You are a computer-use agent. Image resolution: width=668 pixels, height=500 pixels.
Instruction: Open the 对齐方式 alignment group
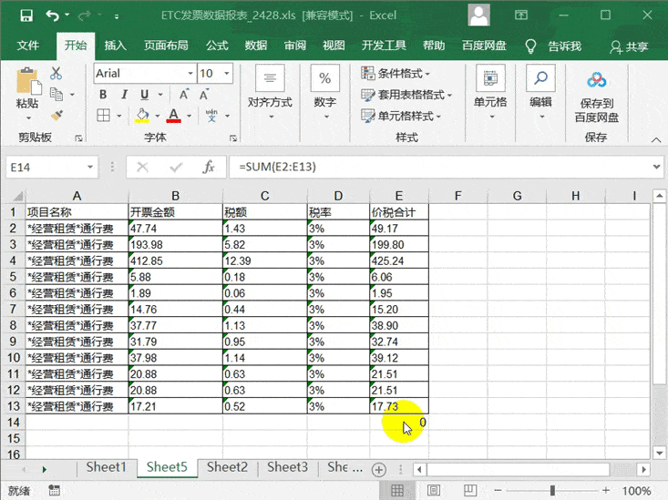270,92
